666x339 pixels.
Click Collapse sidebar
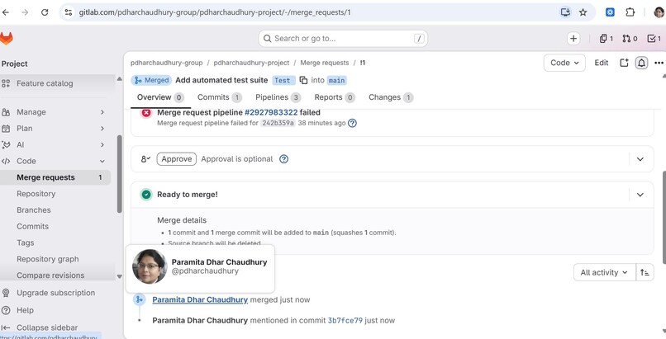point(40,327)
